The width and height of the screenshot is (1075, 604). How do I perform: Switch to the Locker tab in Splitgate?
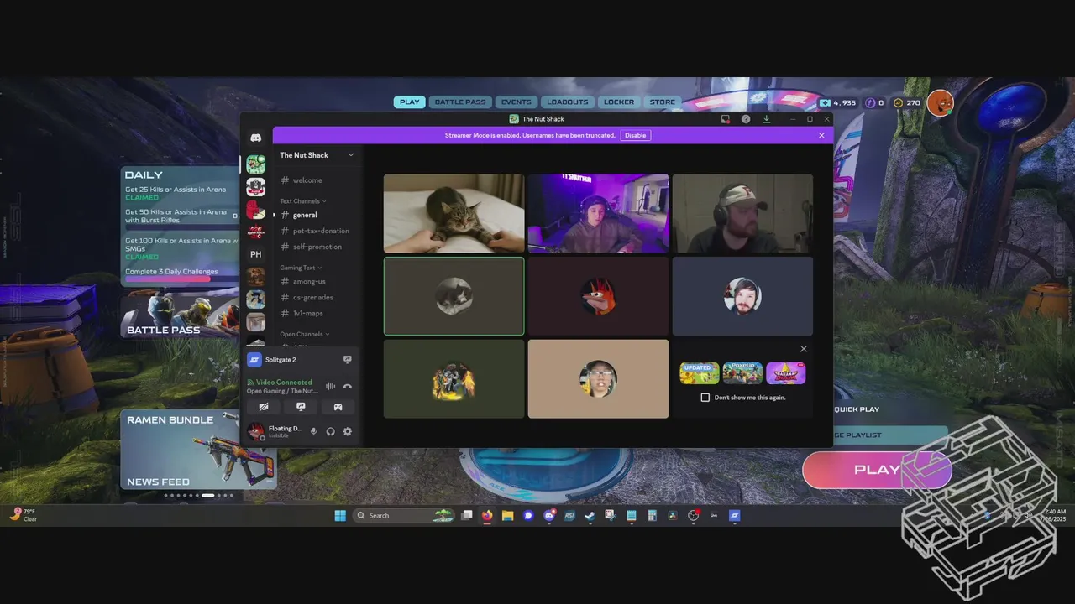619,102
